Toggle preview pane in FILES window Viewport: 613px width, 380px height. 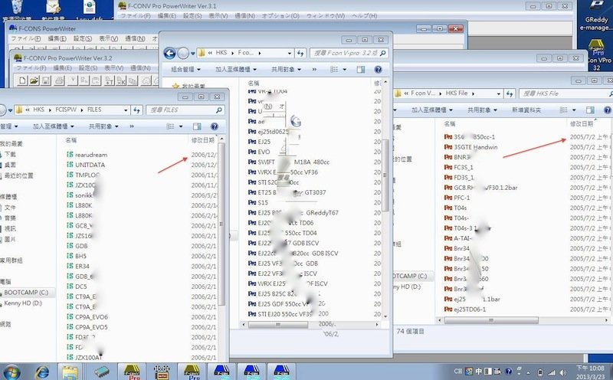coord(198,126)
